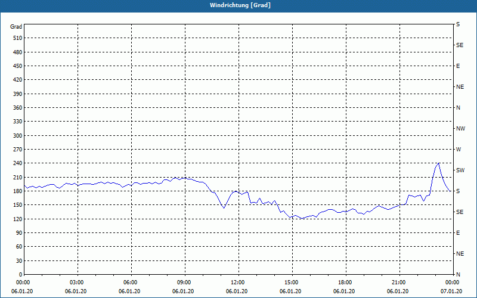Select the 150 y-axis value
Viewport: 477px width, 298px height.
[18, 205]
